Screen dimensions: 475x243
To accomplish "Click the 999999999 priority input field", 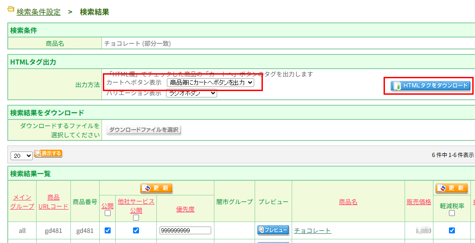I will [x=185, y=231].
